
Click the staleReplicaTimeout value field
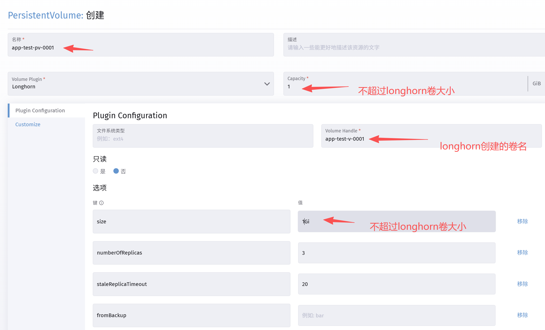pyautogui.click(x=397, y=284)
